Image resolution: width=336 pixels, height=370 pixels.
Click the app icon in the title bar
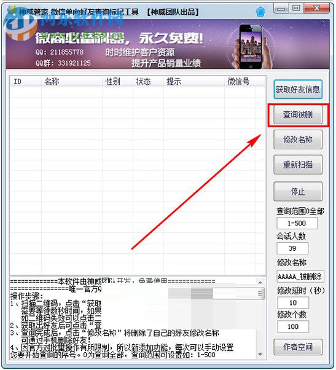click(11, 10)
